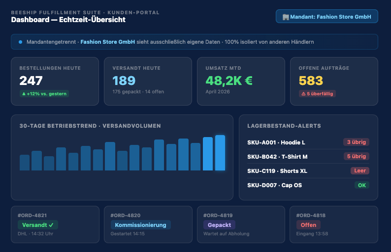Click the Fashion Store GmbH banner link
The height and width of the screenshot is (252, 391).
point(107,42)
